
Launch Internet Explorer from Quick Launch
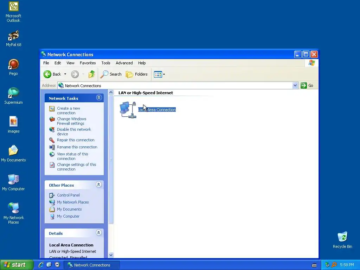(x=41, y=265)
